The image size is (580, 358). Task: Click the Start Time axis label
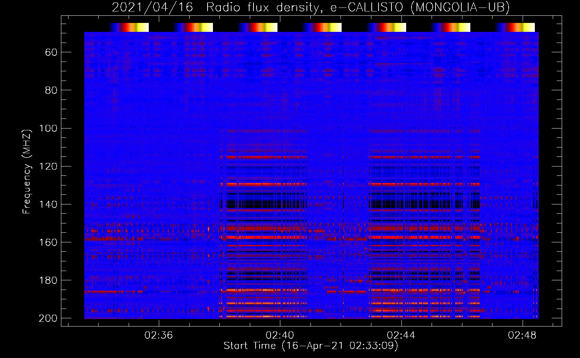(x=311, y=346)
